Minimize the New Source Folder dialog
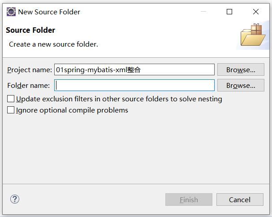 click(x=203, y=12)
